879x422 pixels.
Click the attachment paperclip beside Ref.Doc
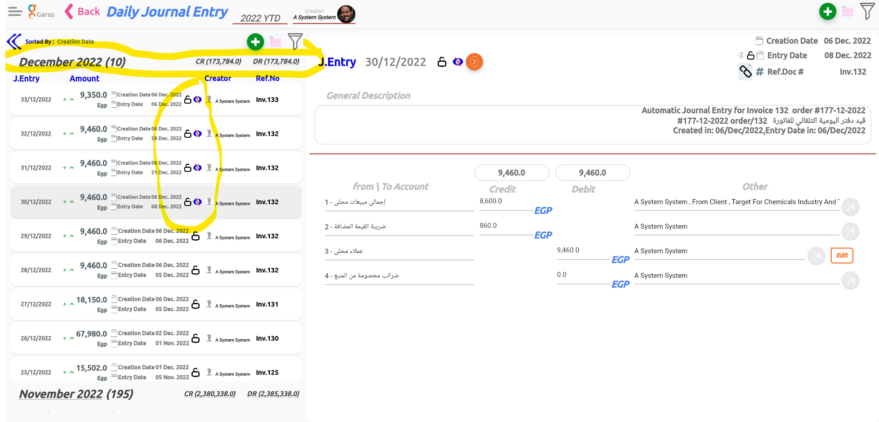[x=745, y=71]
